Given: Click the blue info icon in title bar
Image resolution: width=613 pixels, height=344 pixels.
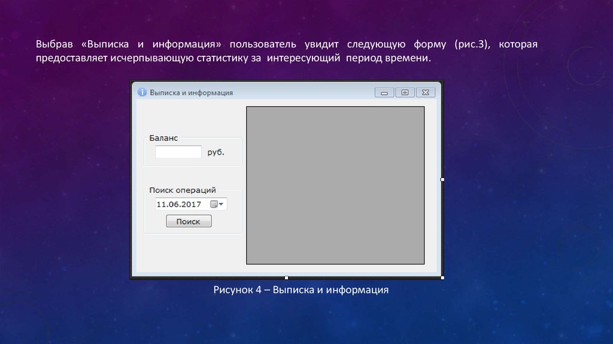Looking at the screenshot, I should [x=142, y=92].
